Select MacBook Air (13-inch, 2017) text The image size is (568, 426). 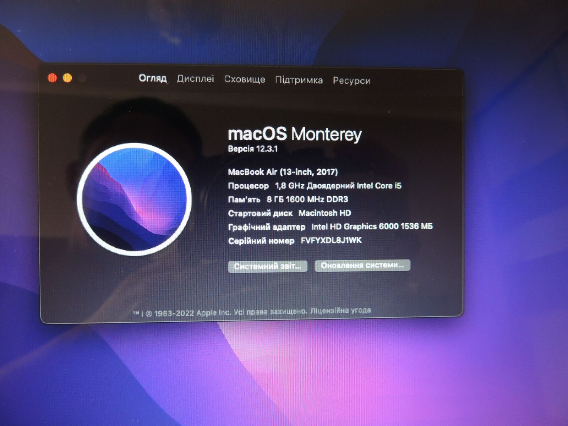pos(283,172)
